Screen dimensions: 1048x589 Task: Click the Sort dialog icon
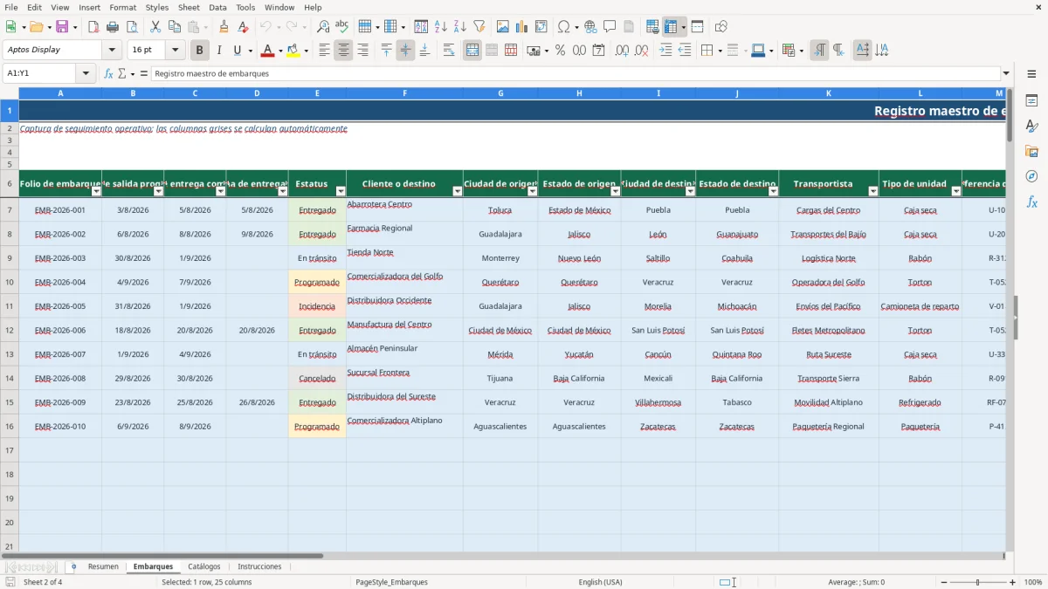click(421, 27)
